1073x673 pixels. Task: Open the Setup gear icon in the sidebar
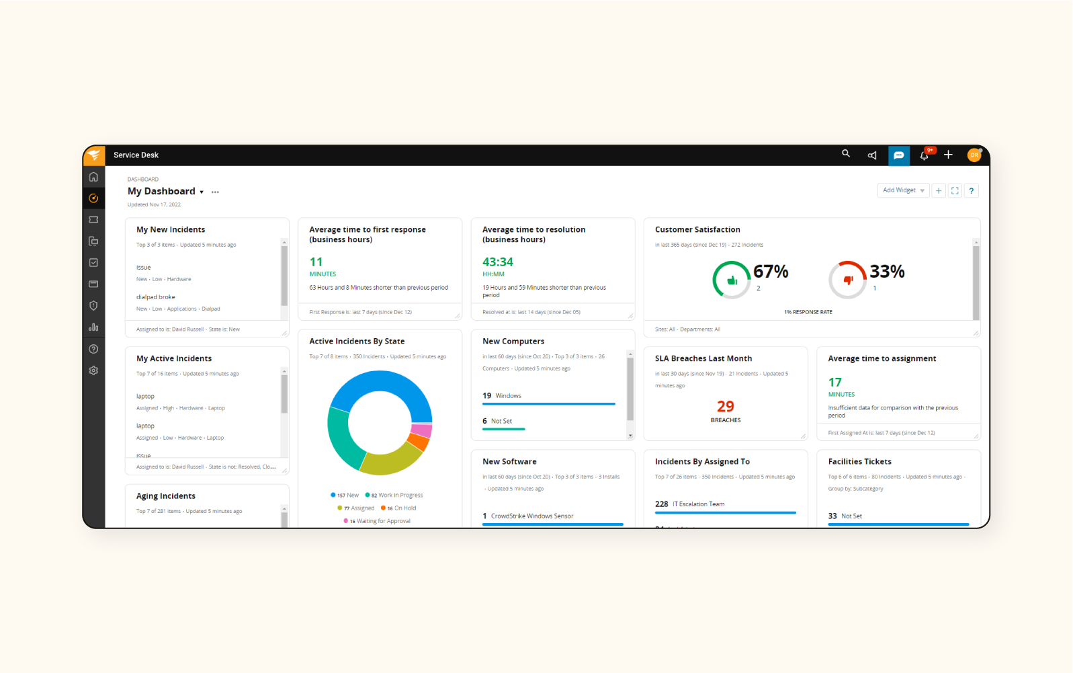pos(93,370)
